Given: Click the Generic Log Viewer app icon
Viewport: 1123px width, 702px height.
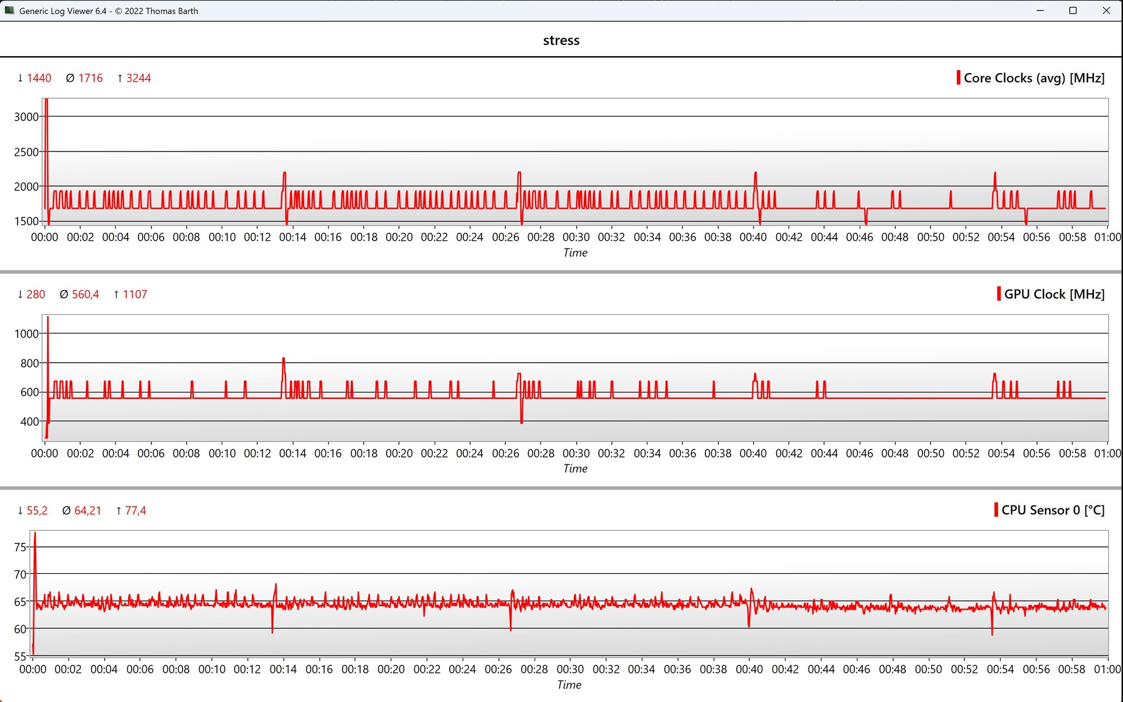Looking at the screenshot, I should 9,11.
